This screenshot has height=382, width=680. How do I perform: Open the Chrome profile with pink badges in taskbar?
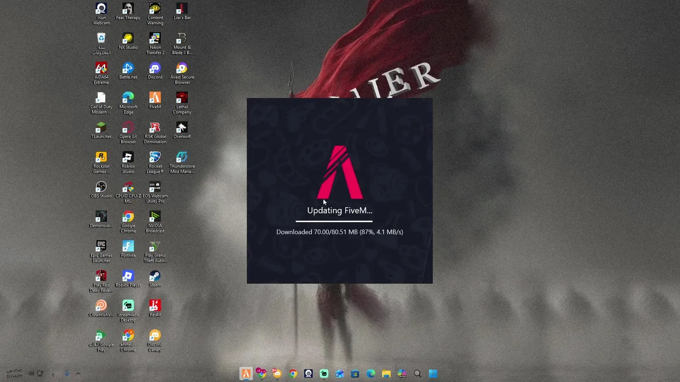(x=261, y=374)
